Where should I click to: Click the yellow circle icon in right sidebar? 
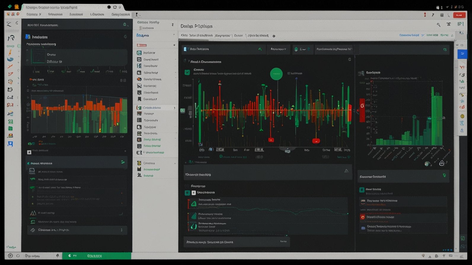462,116
